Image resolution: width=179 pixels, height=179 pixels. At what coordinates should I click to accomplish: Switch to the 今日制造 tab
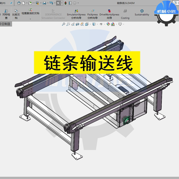click(x=5, y=24)
